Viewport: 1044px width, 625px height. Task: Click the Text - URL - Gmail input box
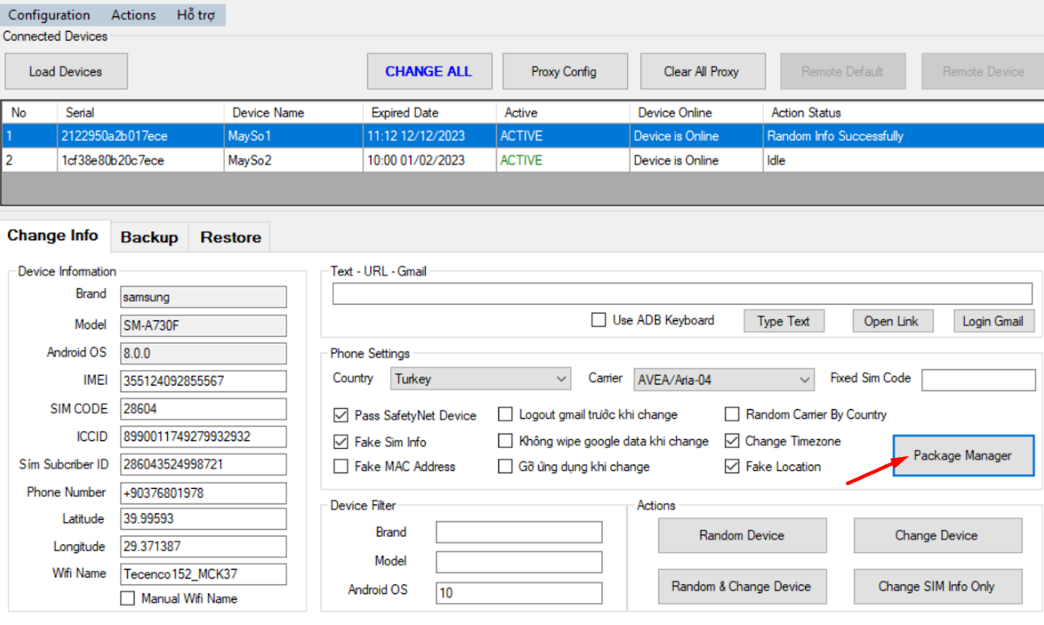click(682, 294)
